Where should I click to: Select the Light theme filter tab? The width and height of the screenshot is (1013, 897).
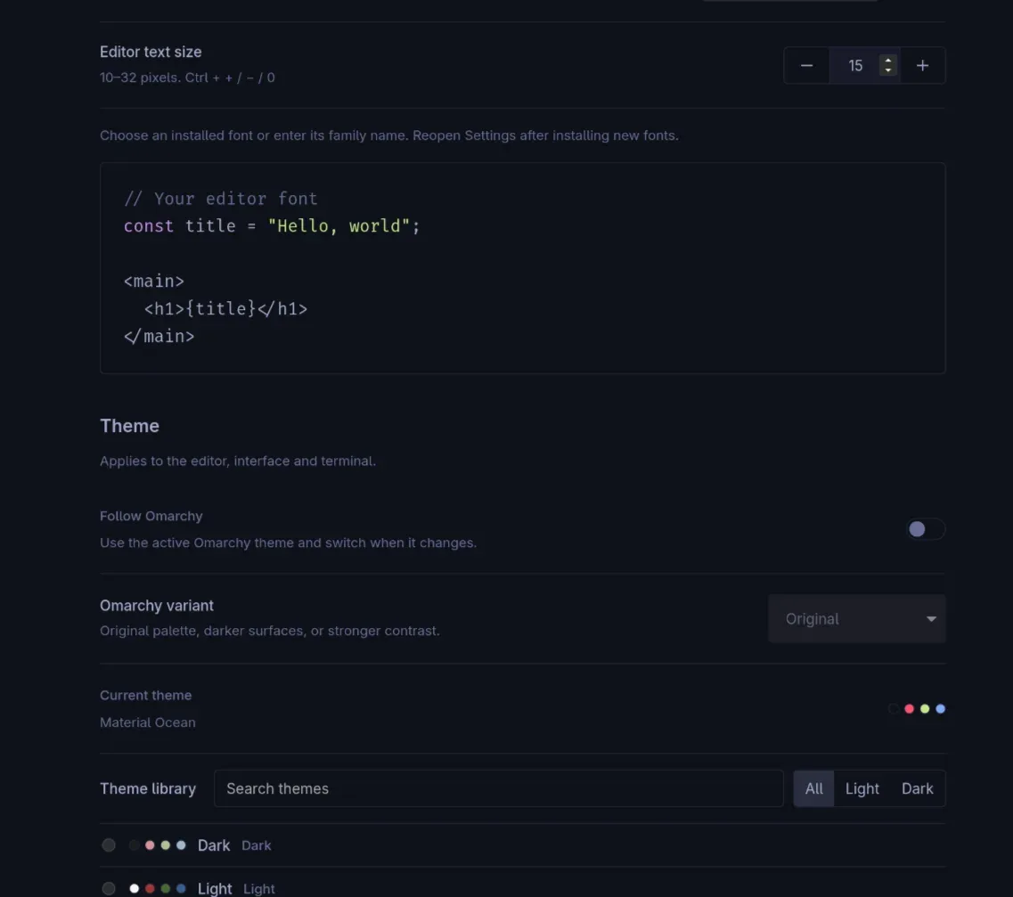862,788
